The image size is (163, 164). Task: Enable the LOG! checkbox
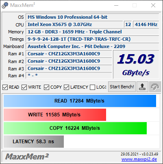tap(93, 87)
